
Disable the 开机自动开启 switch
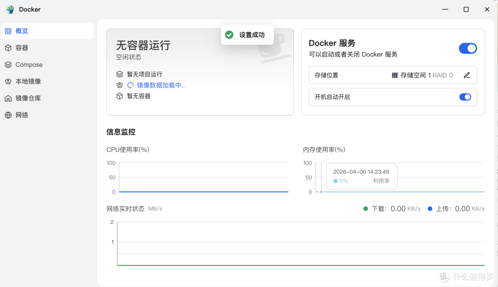(x=465, y=97)
